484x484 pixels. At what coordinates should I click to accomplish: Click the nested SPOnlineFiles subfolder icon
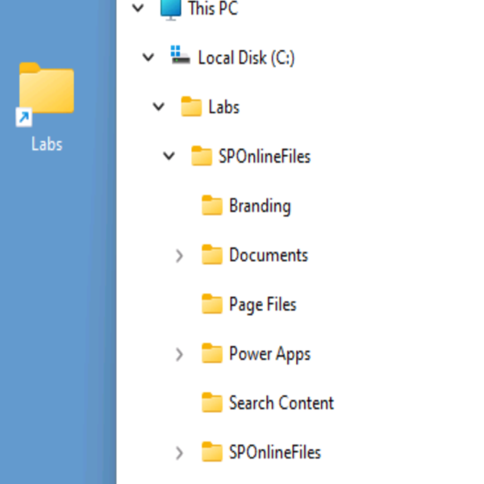[212, 452]
